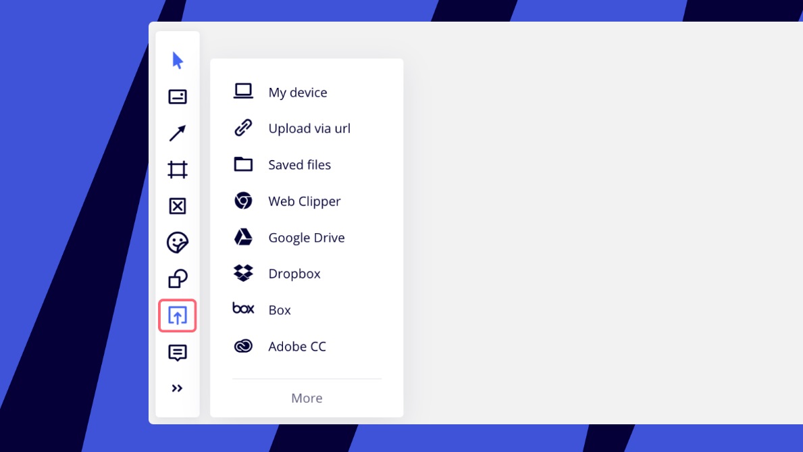Image resolution: width=803 pixels, height=452 pixels.
Task: Pick the frame tool
Action: tap(178, 170)
